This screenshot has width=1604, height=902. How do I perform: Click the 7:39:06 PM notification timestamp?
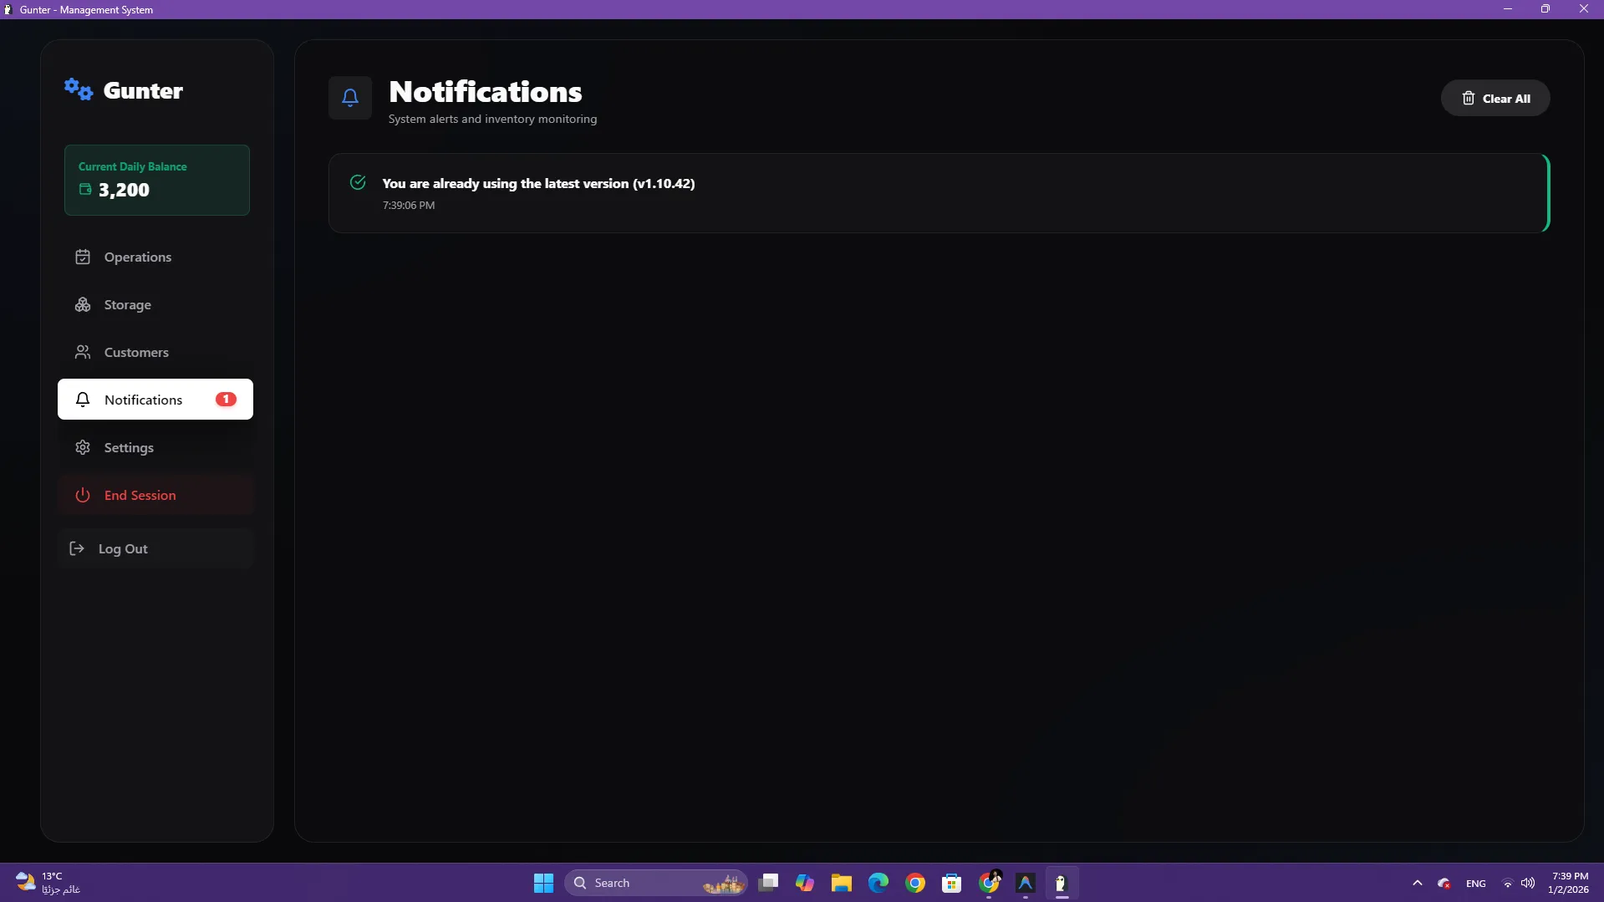(409, 205)
